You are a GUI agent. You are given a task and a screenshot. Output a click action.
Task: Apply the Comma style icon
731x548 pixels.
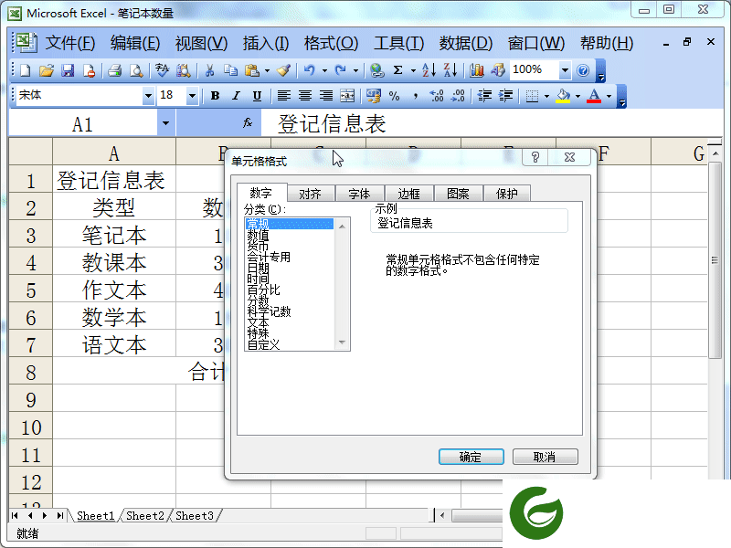click(416, 96)
